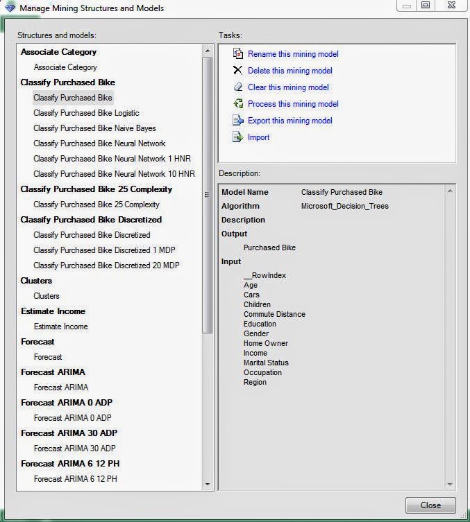Image resolution: width=470 pixels, height=522 pixels.
Task: Select the bold Clusters structure
Action: pyautogui.click(x=36, y=281)
